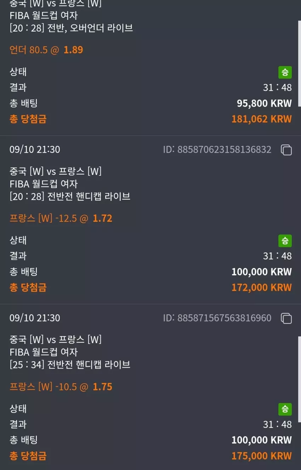Open bet ID 885871567563816960
This screenshot has height=470, width=301.
217,318
